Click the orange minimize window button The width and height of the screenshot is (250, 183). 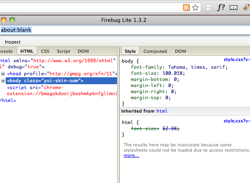click(x=4, y=20)
